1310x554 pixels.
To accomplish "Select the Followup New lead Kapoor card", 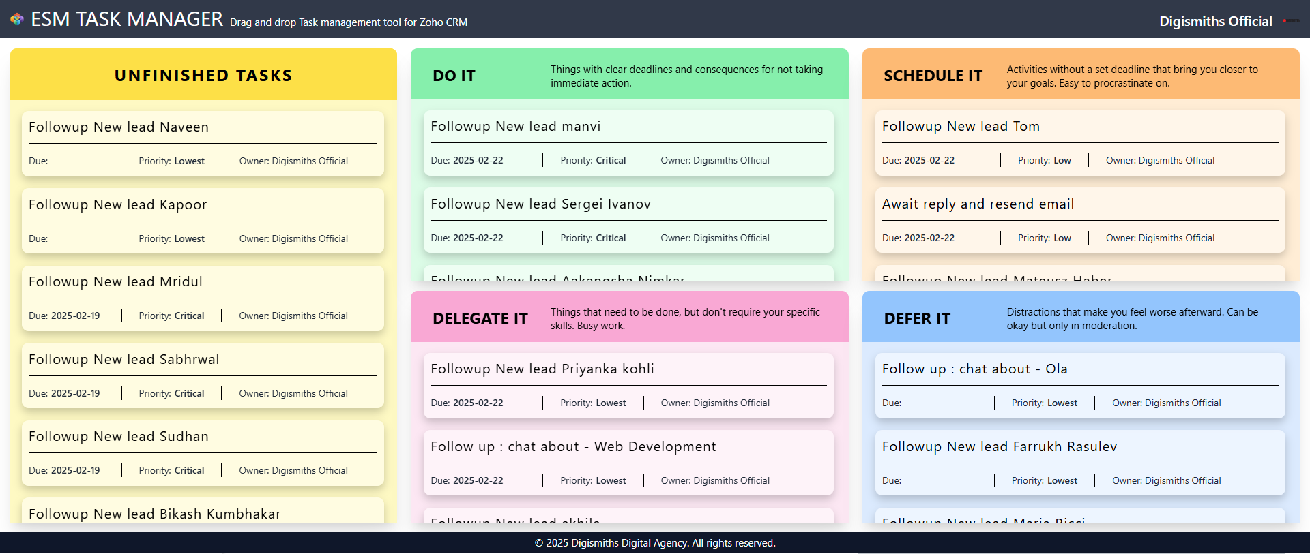I will (203, 220).
